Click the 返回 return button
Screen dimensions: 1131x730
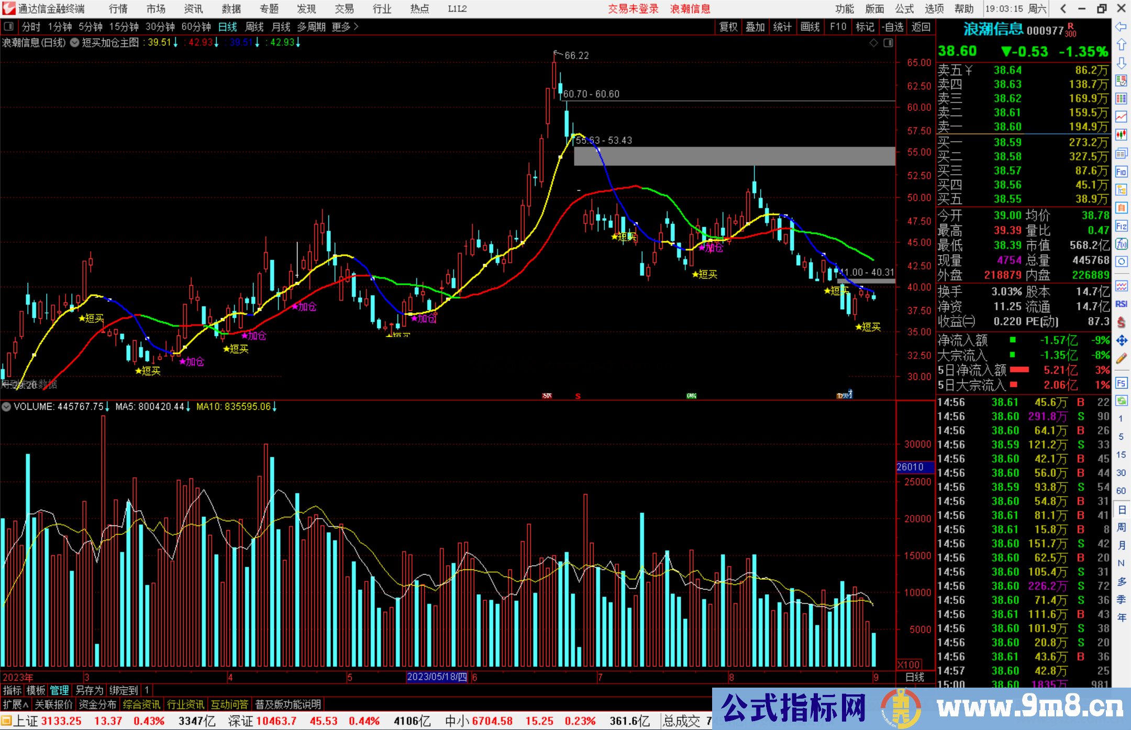tap(921, 27)
